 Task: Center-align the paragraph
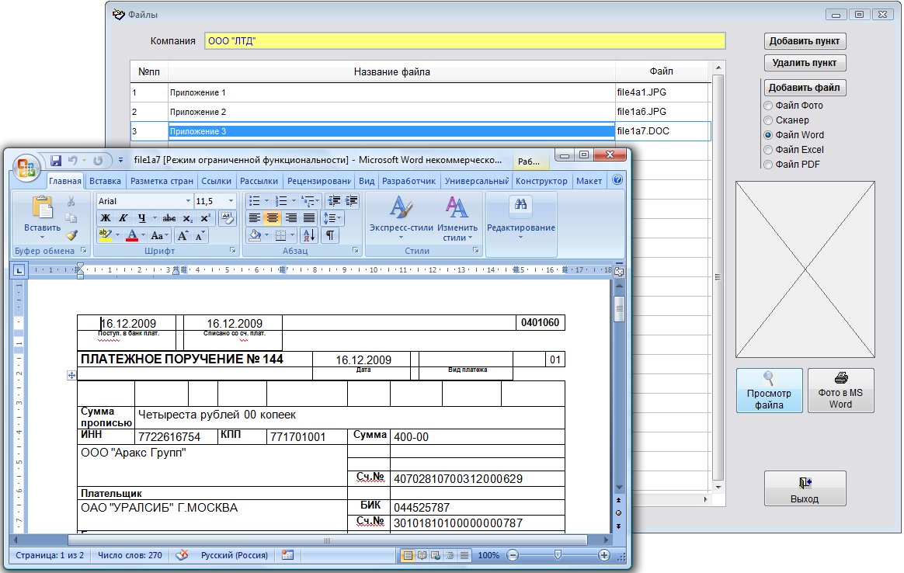coord(273,218)
